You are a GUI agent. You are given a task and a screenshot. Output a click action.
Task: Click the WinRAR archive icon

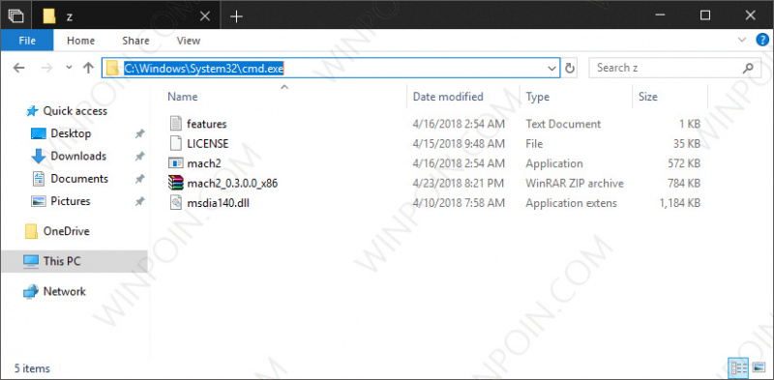(x=176, y=183)
